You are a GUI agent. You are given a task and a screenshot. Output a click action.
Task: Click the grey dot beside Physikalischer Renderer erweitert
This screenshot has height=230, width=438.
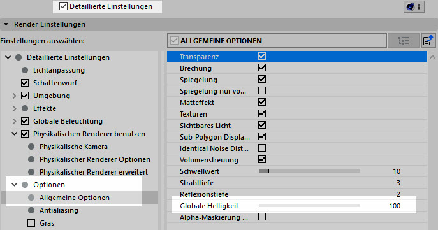pyautogui.click(x=31, y=172)
